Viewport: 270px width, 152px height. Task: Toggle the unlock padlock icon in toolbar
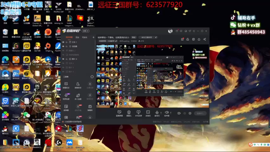(188, 39)
